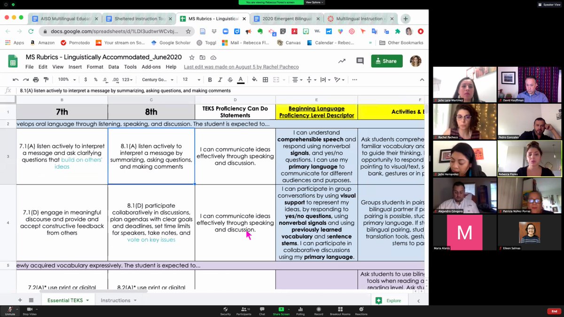Open Zoom View Options dropdown
This screenshot has height=317, width=564.
coord(313,2)
